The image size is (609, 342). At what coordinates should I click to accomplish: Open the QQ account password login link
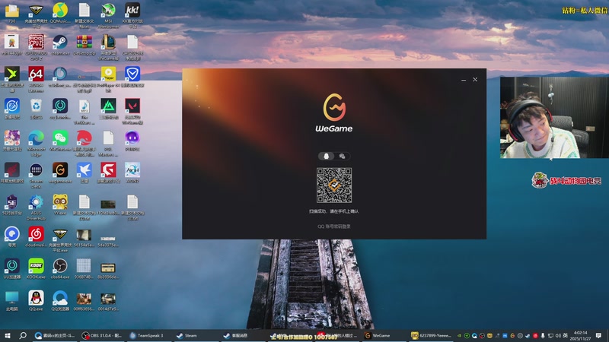(334, 226)
